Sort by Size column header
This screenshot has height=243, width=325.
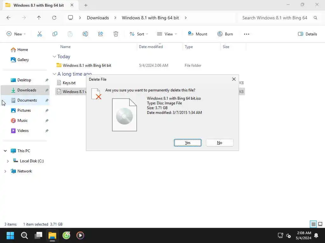pos(226,47)
